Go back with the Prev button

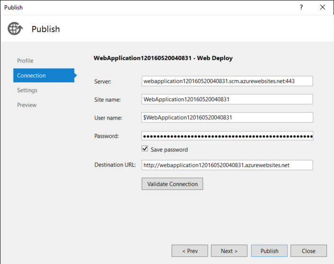190,251
